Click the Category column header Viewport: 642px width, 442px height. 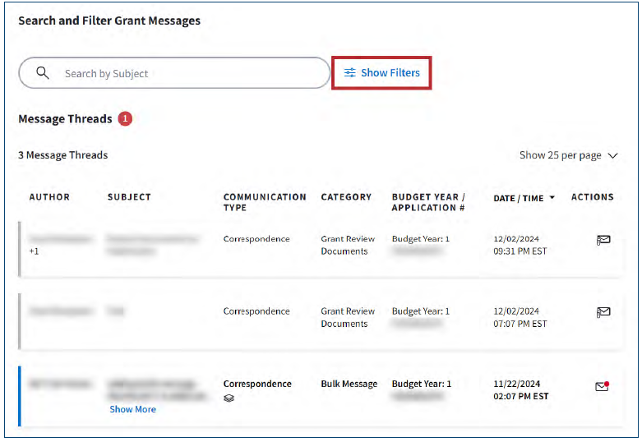(x=346, y=197)
